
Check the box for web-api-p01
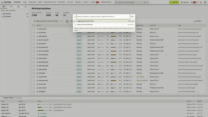(x=34, y=29)
